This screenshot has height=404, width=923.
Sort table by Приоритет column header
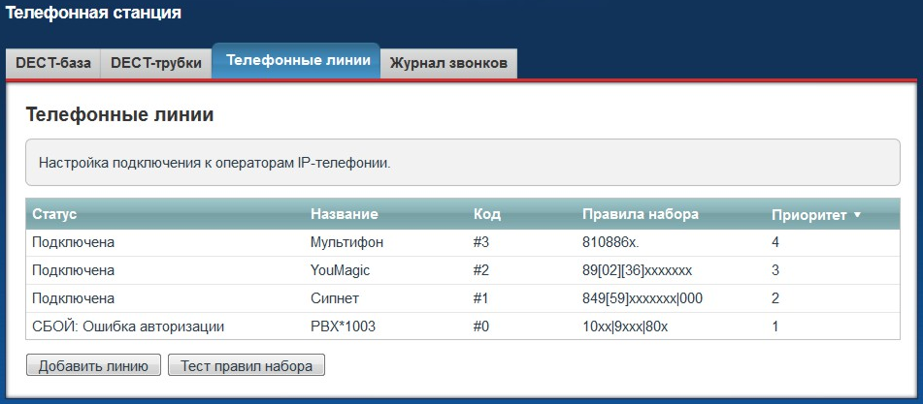point(808,214)
